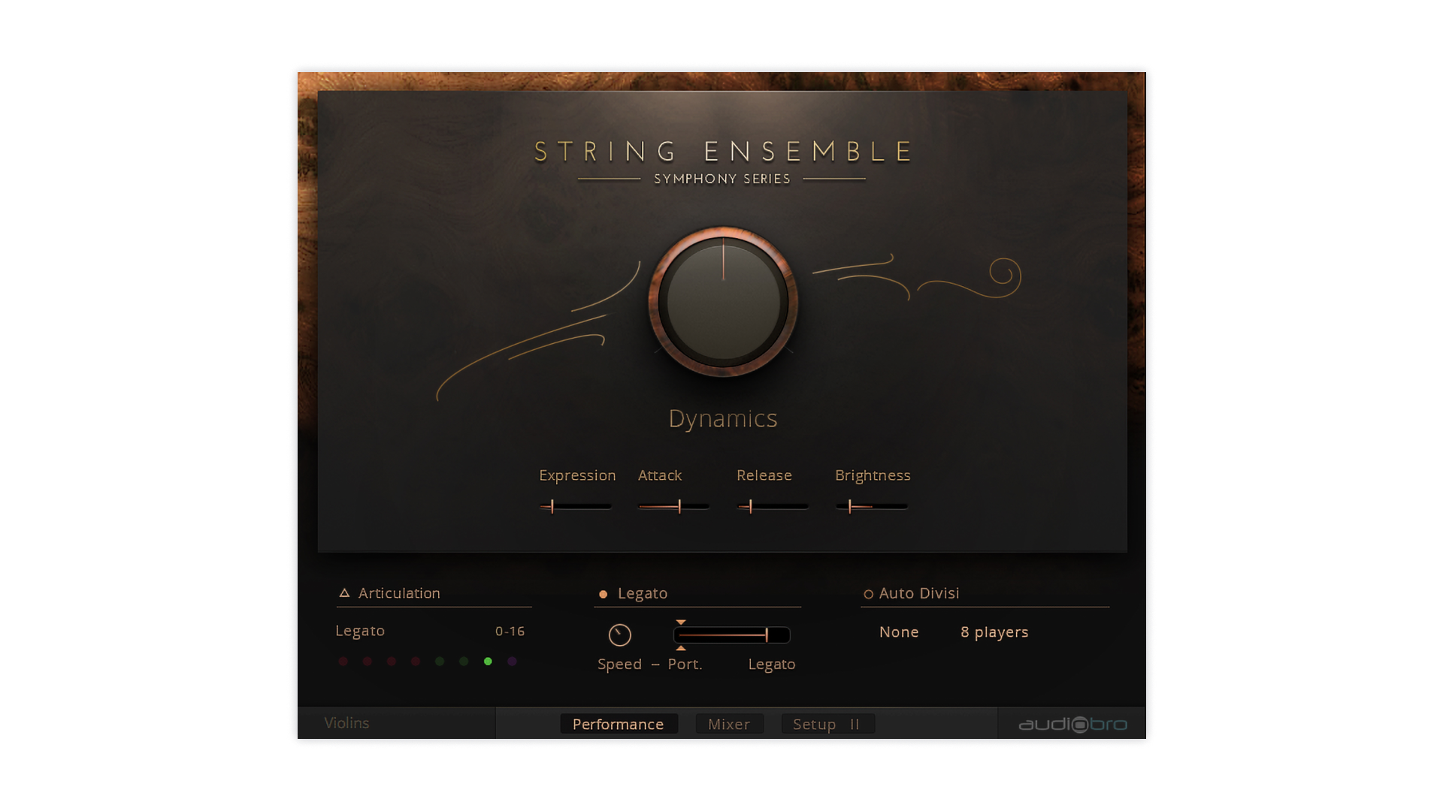Click the Violins instrument label
The image size is (1443, 811).
[346, 723]
